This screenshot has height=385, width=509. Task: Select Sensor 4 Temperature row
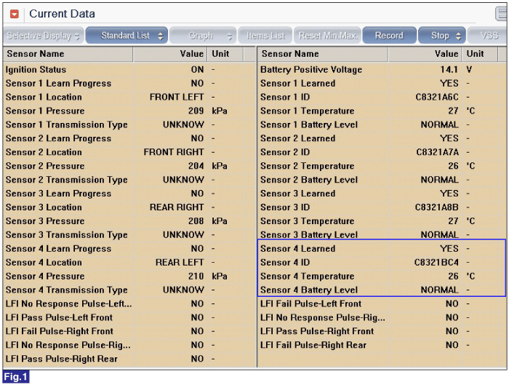coord(382,276)
